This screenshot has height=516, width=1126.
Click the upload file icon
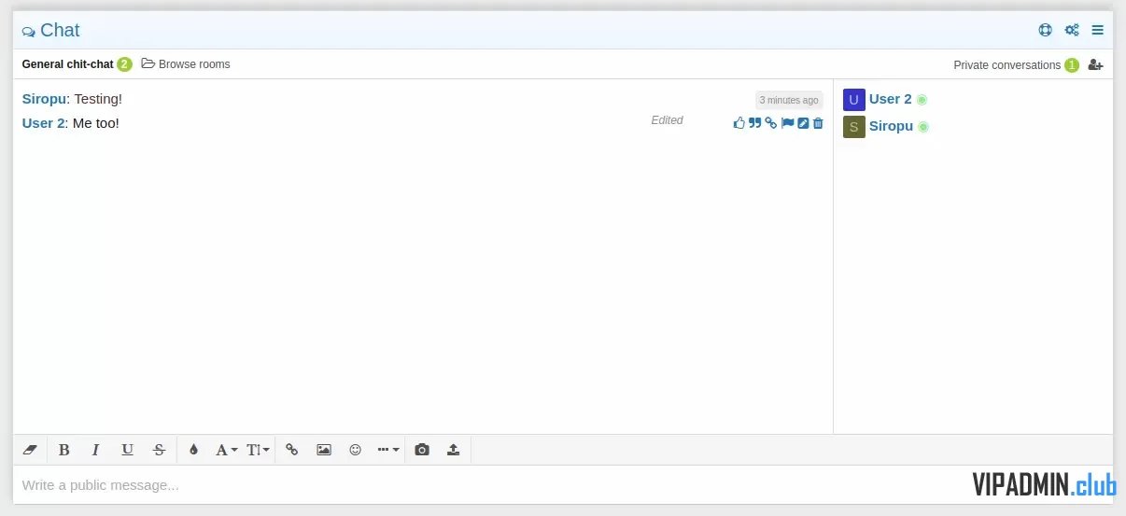453,450
